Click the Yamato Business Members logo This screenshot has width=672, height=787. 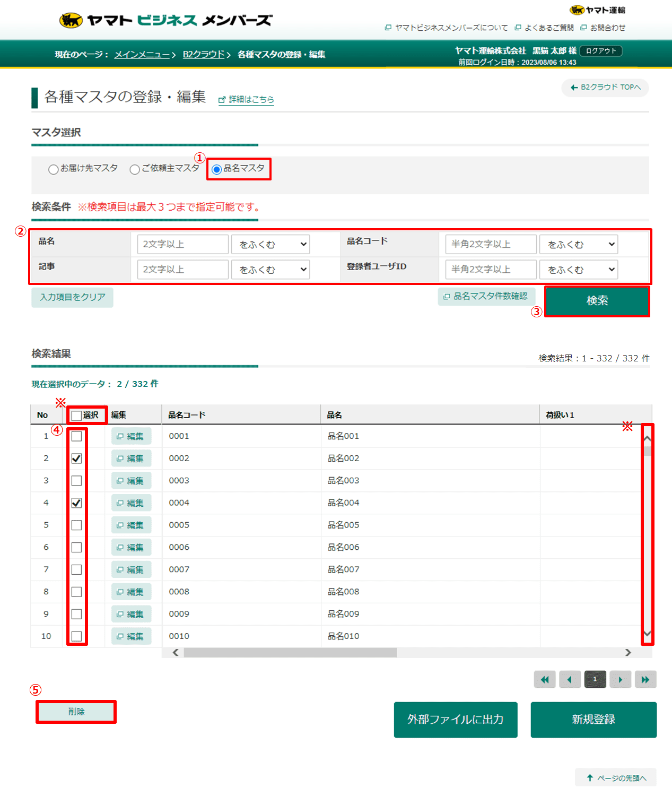[x=165, y=20]
